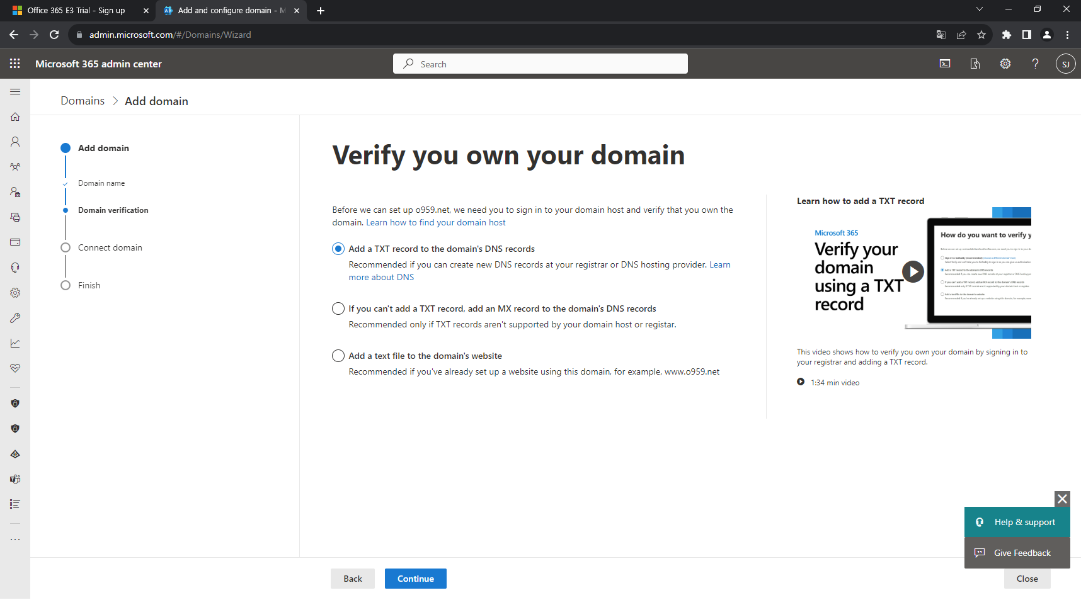Open the app launcher waffle icon
1081x600 pixels.
click(15, 64)
